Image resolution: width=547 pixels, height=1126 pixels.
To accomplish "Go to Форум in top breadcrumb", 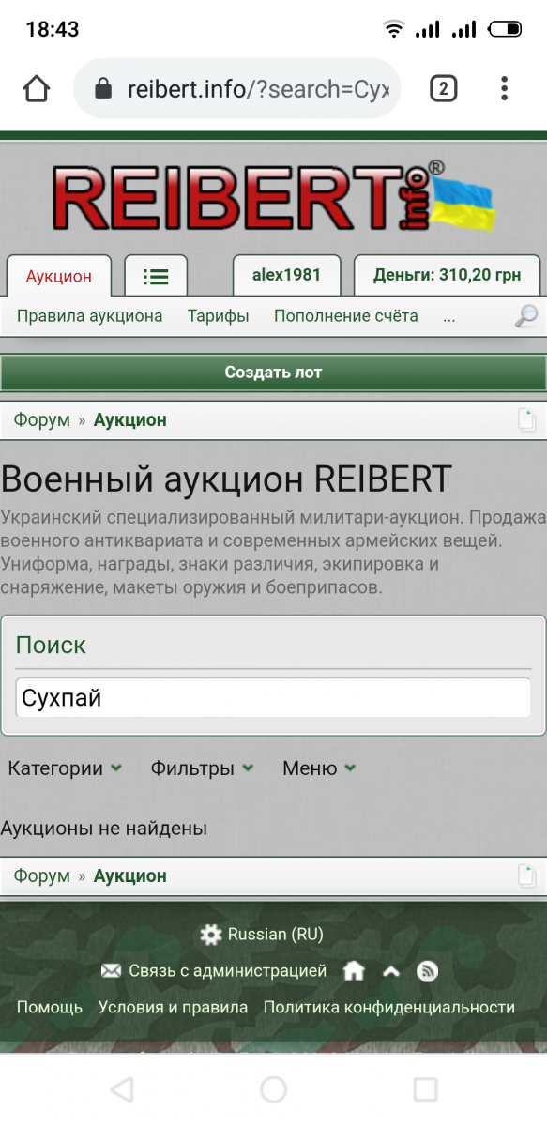I will click(x=42, y=420).
